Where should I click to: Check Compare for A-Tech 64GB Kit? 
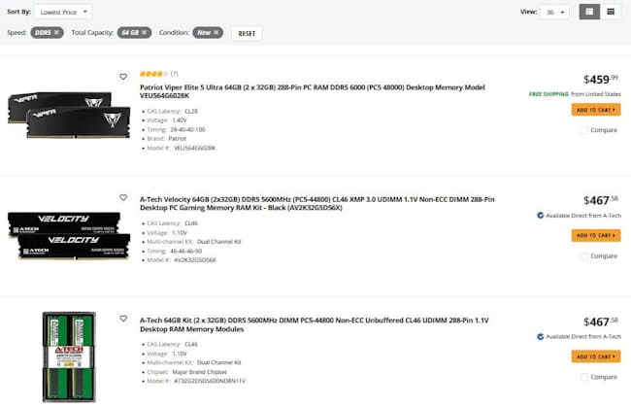click(x=583, y=377)
